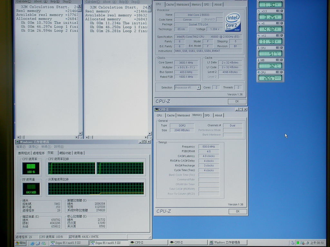Screen dimensions: 330x247
Task: Open Calculate(C) menu in left Super PI
Action: (24, 2)
